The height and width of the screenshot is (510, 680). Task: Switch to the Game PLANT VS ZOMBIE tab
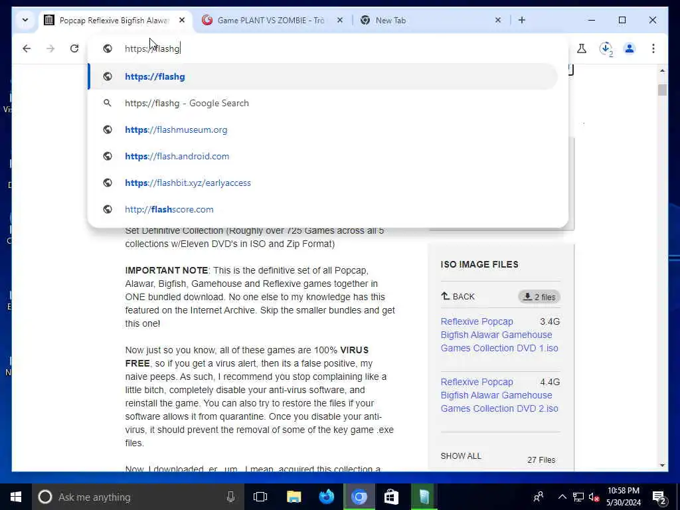tap(271, 21)
